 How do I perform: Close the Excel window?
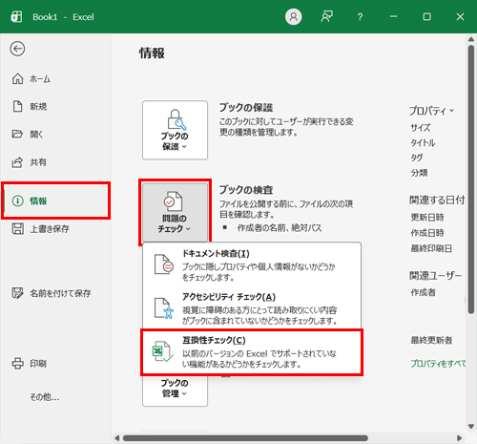[460, 16]
